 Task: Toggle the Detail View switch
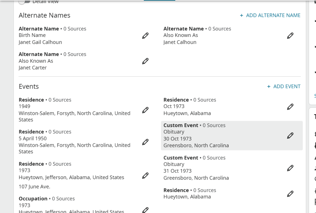[24, 2]
